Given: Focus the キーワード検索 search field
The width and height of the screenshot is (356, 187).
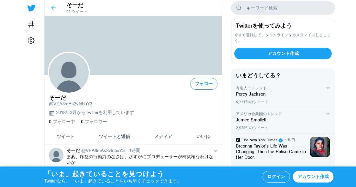Looking at the screenshot, I should 283,8.
